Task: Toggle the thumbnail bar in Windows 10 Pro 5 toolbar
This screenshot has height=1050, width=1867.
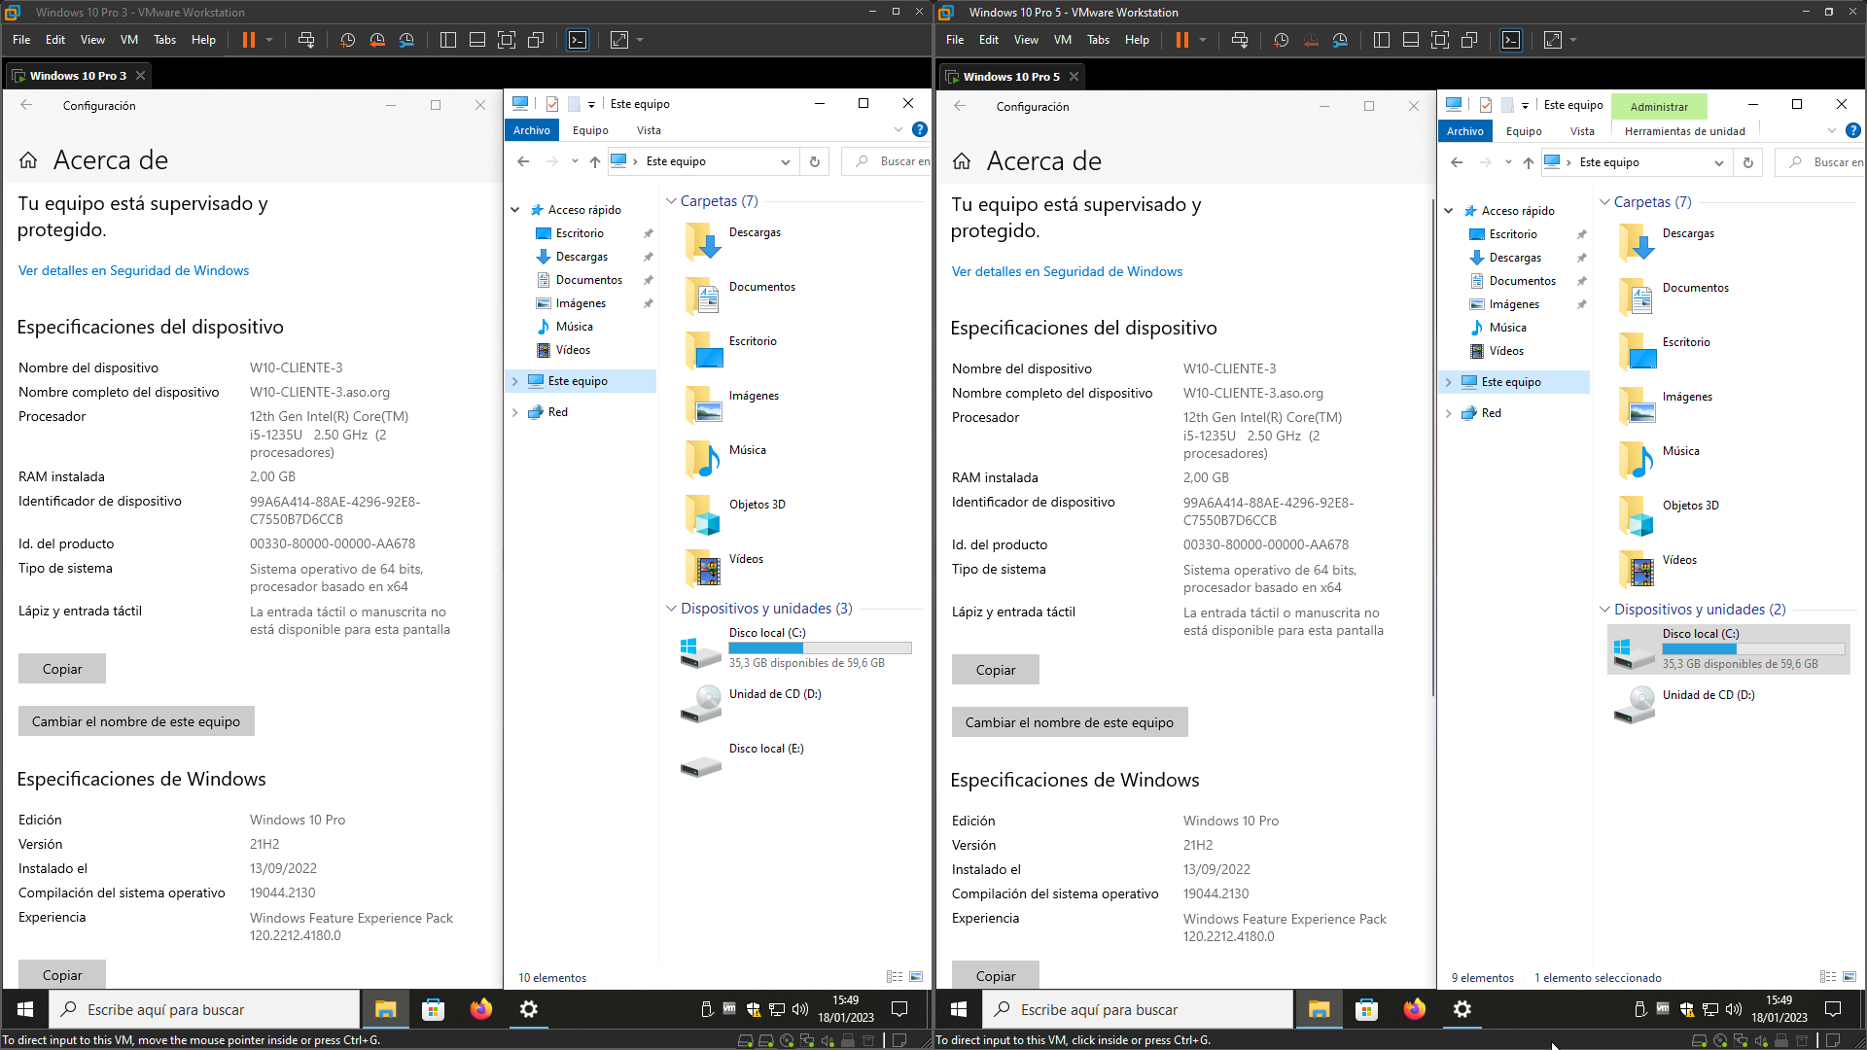Action: pyautogui.click(x=1411, y=40)
